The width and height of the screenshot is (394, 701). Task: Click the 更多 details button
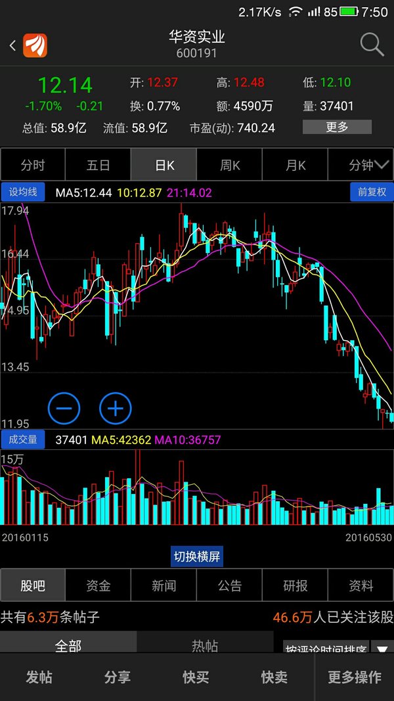click(x=337, y=127)
